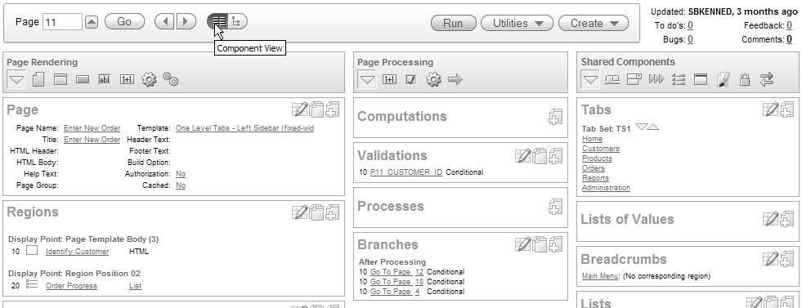Image resolution: width=802 pixels, height=308 pixels.
Task: Show Dynamic Actions double-gear icon
Action: [x=171, y=78]
